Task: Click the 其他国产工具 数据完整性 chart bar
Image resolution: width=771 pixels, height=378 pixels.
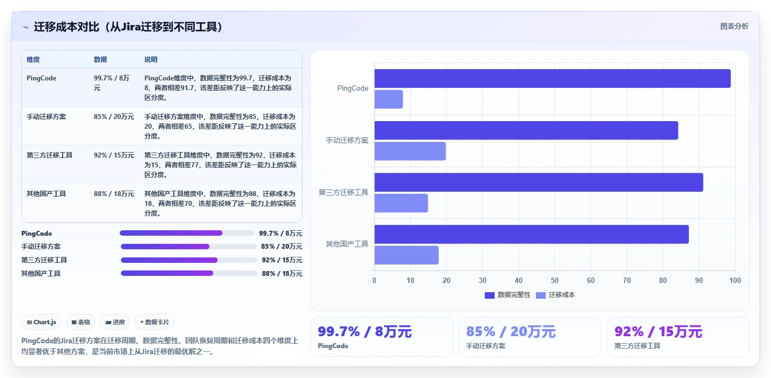Action: point(532,234)
